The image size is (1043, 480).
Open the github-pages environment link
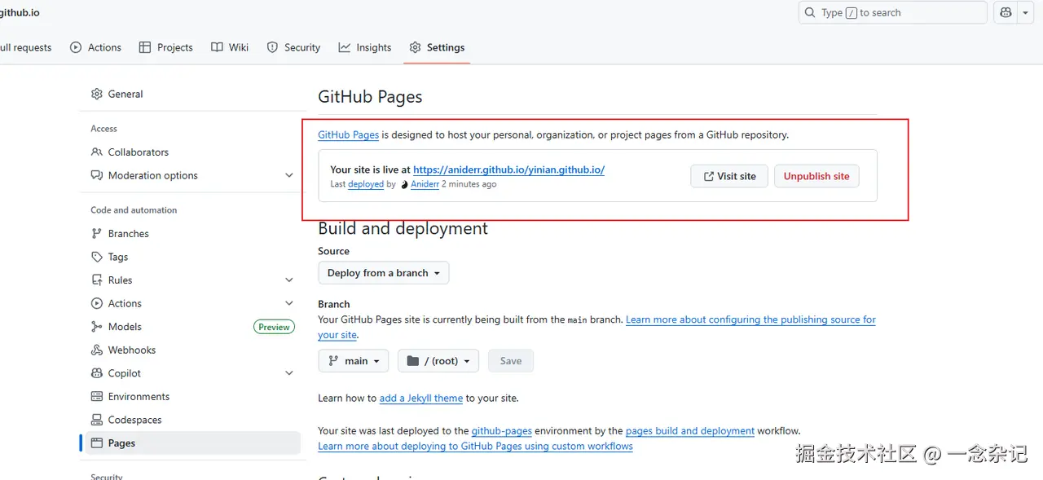pyautogui.click(x=502, y=430)
